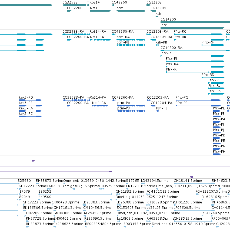The height and width of the screenshot is (228, 230).
Task: Select the GH01220.5prime EST label
Action: (x=188, y=202)
